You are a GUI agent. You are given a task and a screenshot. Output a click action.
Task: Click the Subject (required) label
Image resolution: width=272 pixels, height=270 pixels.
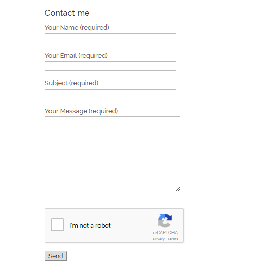71,83
